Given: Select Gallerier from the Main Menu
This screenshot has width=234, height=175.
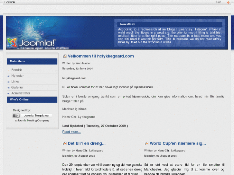Looking at the screenshot, I should click(17, 87).
